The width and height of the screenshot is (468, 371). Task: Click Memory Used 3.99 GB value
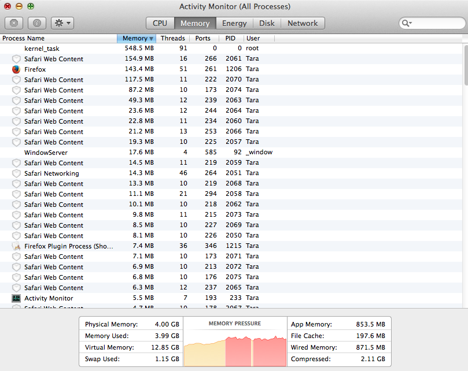[x=167, y=336]
